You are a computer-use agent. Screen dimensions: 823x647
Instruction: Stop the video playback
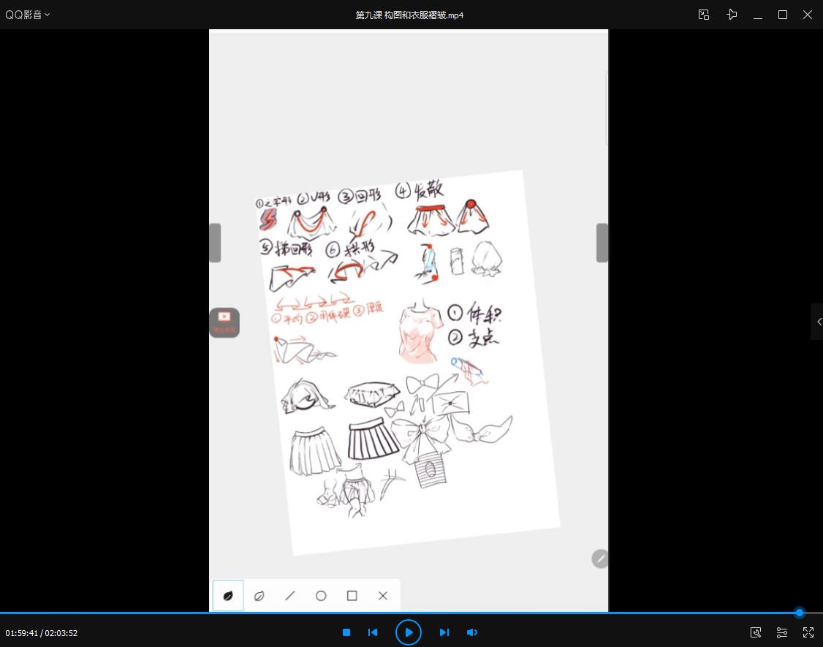346,632
